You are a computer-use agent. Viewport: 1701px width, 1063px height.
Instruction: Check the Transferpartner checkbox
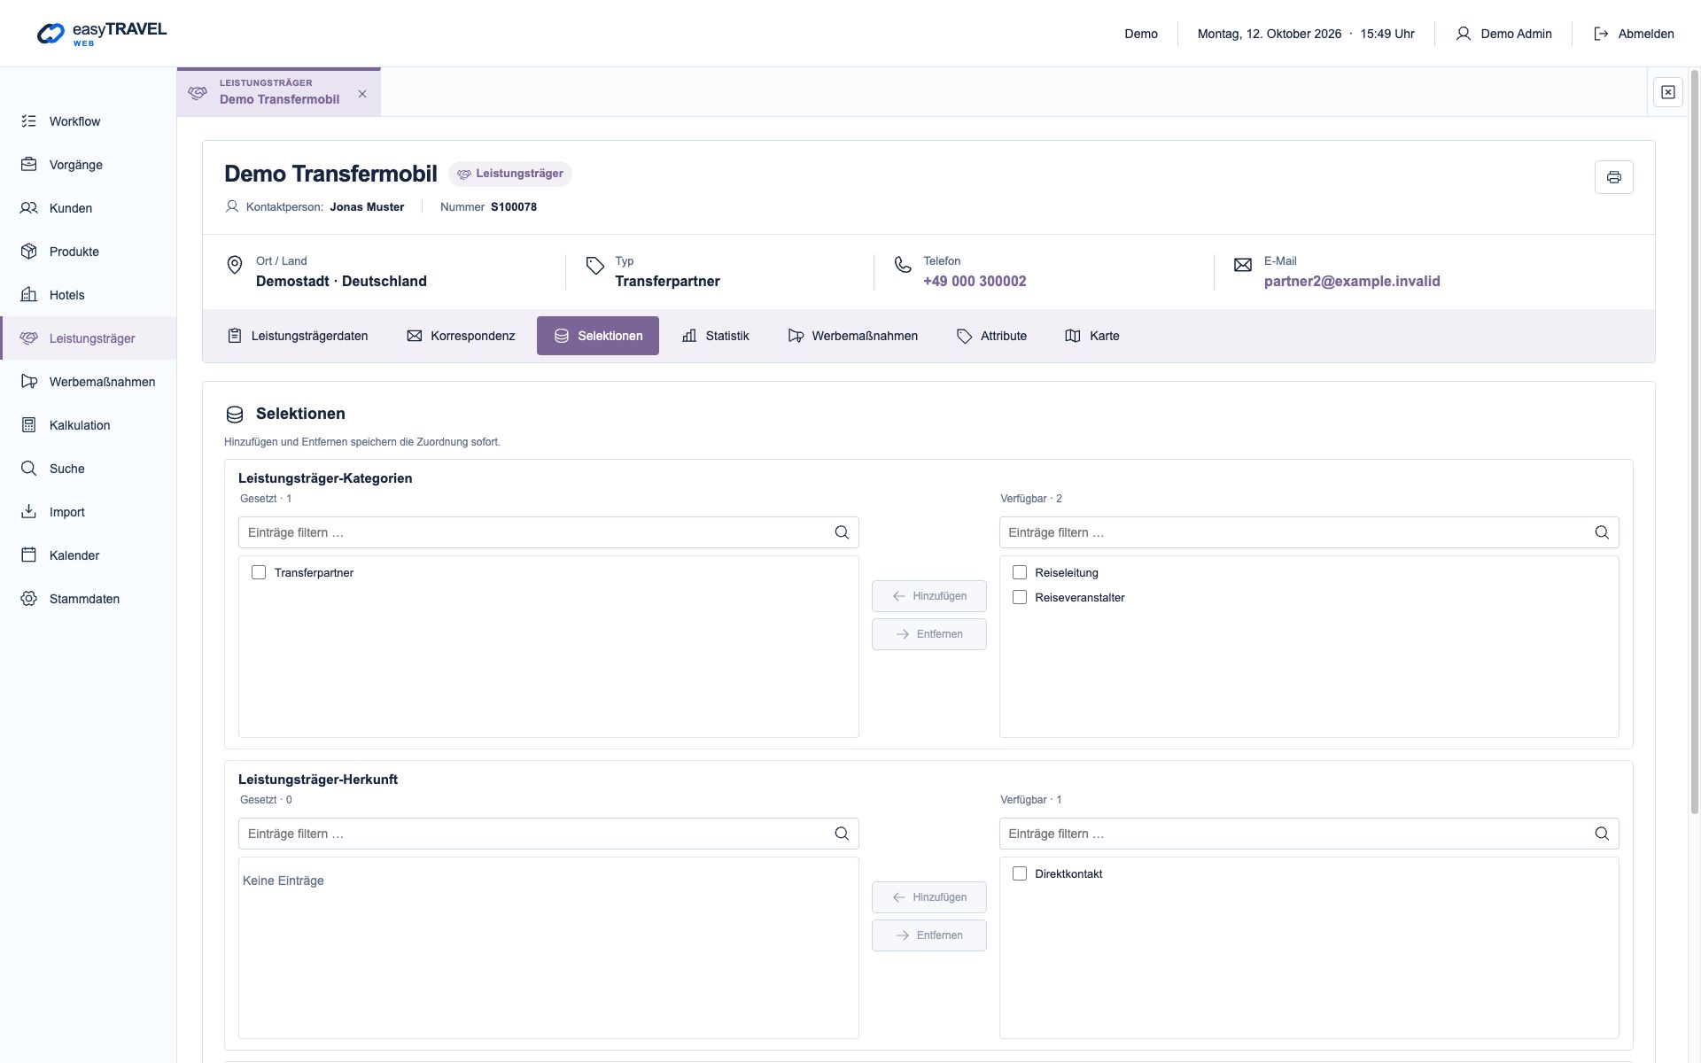[259, 573]
